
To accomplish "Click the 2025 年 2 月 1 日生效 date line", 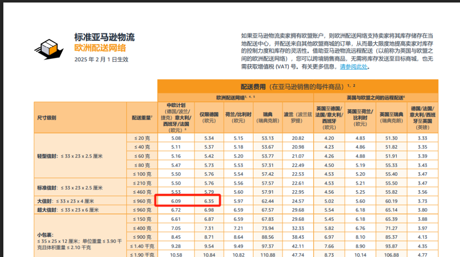I will tap(101, 59).
